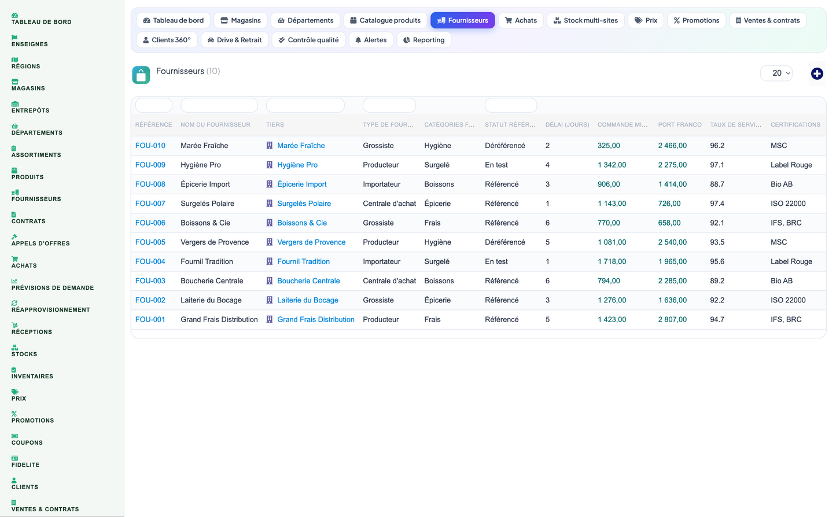Click the Prévisions de demande chart icon
This screenshot has height=517, width=836.
click(14, 281)
